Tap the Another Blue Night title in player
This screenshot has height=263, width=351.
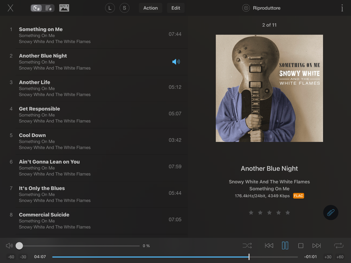(x=269, y=168)
